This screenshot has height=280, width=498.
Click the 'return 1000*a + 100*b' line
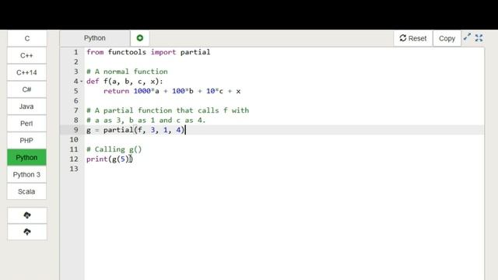pos(172,91)
